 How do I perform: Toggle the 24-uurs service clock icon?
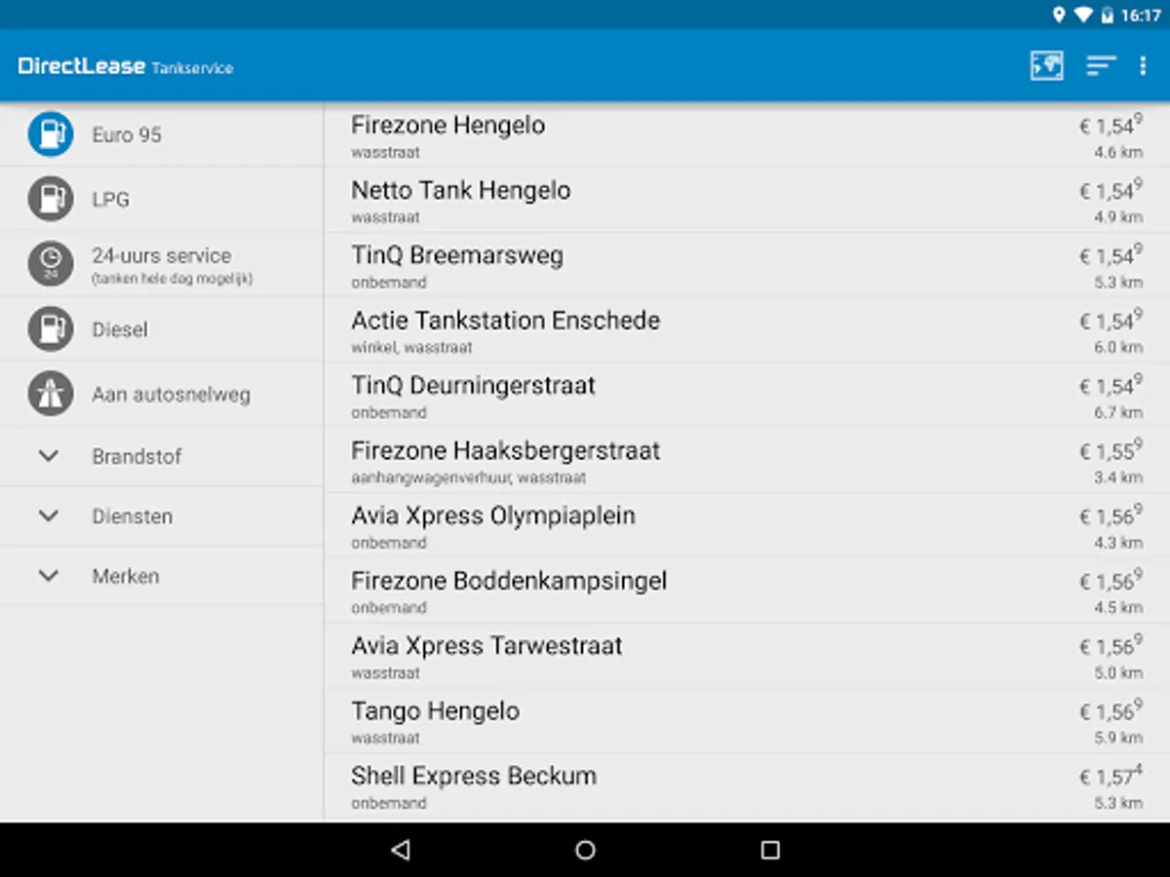51,263
